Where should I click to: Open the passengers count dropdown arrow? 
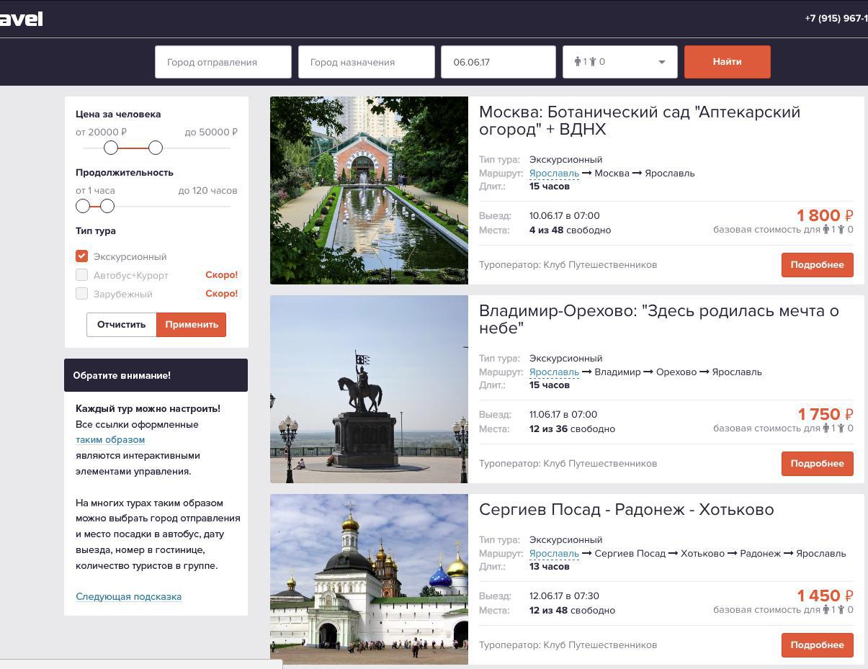662,62
